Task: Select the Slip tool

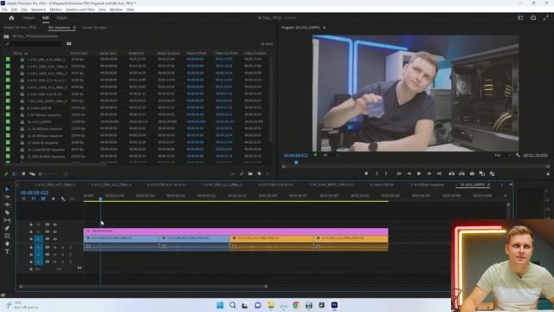Action: pyautogui.click(x=7, y=220)
